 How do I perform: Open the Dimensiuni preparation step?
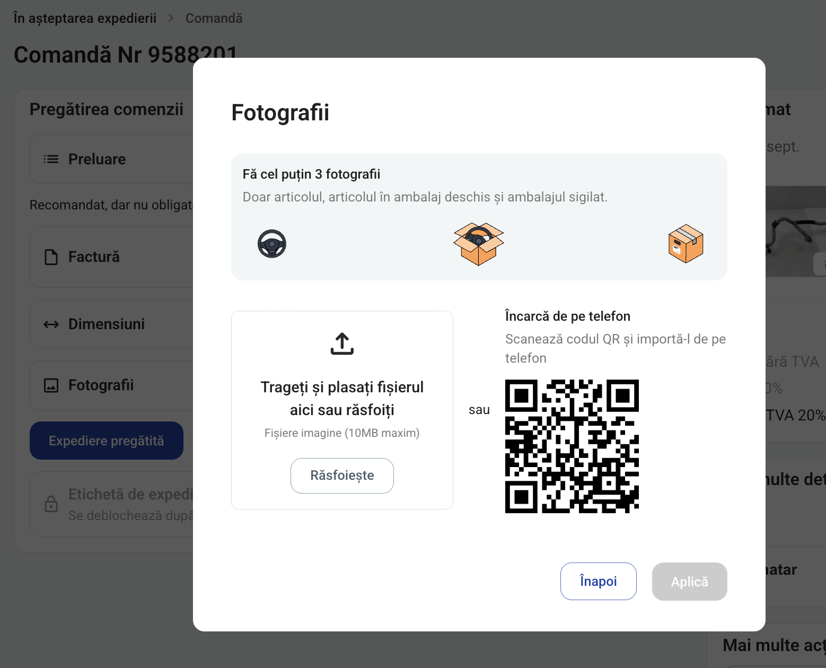[x=112, y=324]
